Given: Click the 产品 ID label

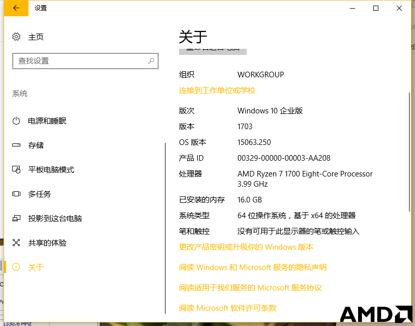Looking at the screenshot, I should tap(191, 158).
